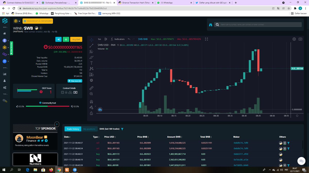
Task: Click the binoculars search icon
Action: pos(211,25)
